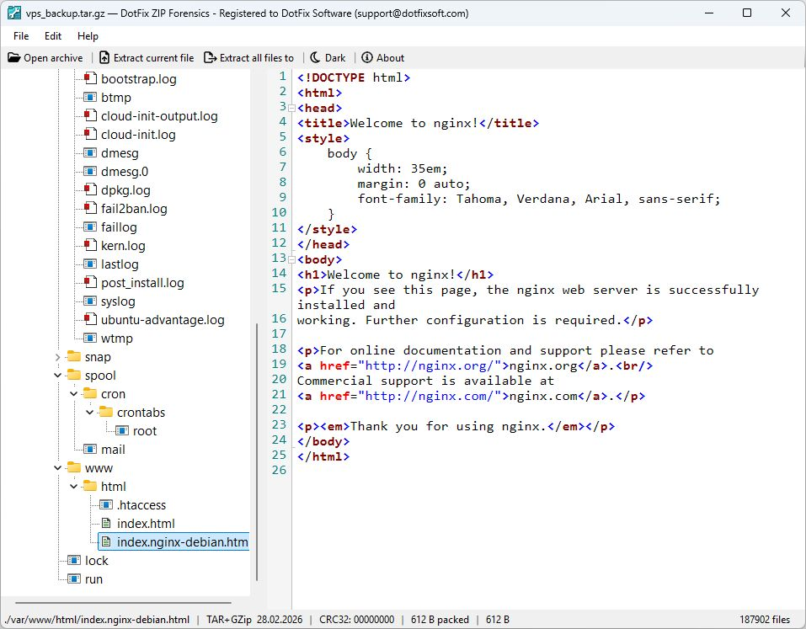Viewport: 806px width, 629px height.
Task: Select lastlog file icon
Action: [90, 264]
